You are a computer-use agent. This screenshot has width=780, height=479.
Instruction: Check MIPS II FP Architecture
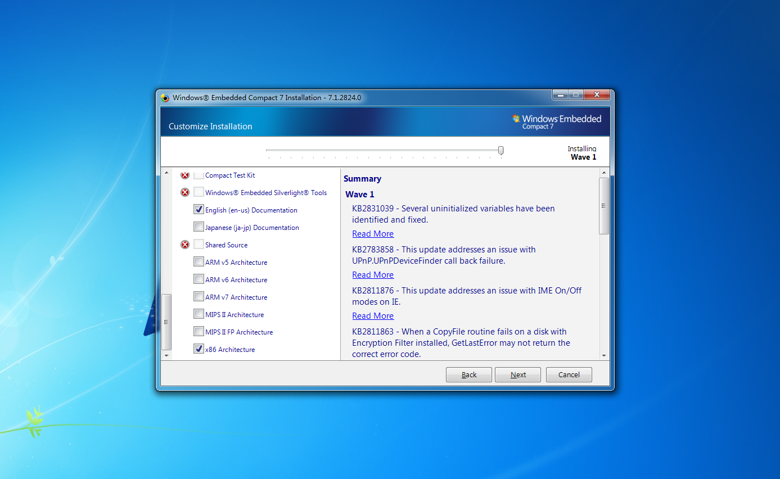click(199, 332)
